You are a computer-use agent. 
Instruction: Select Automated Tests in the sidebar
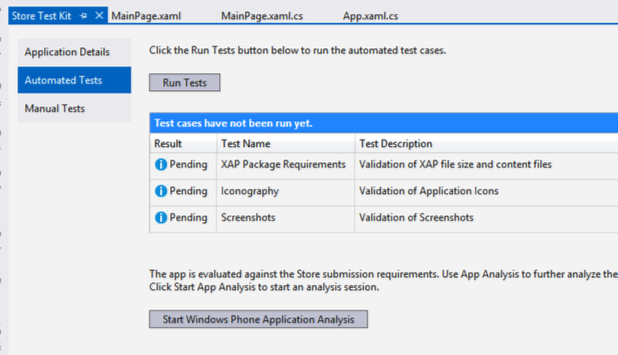point(64,81)
